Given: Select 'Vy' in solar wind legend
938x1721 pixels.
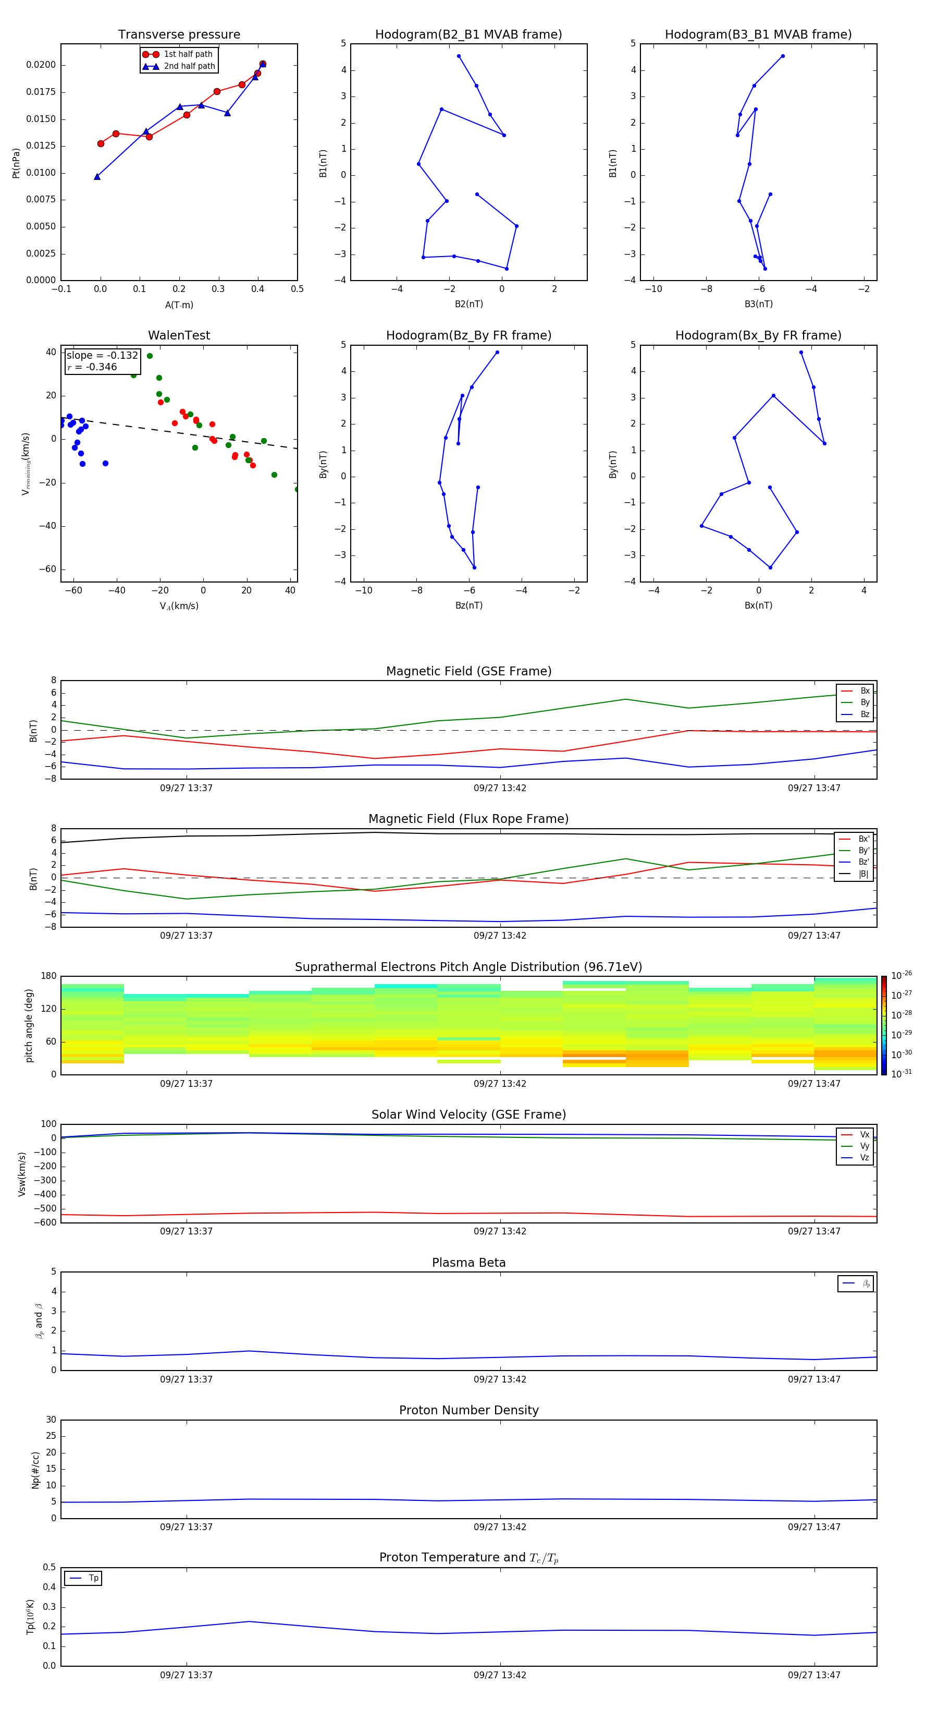Looking at the screenshot, I should (855, 1146).
